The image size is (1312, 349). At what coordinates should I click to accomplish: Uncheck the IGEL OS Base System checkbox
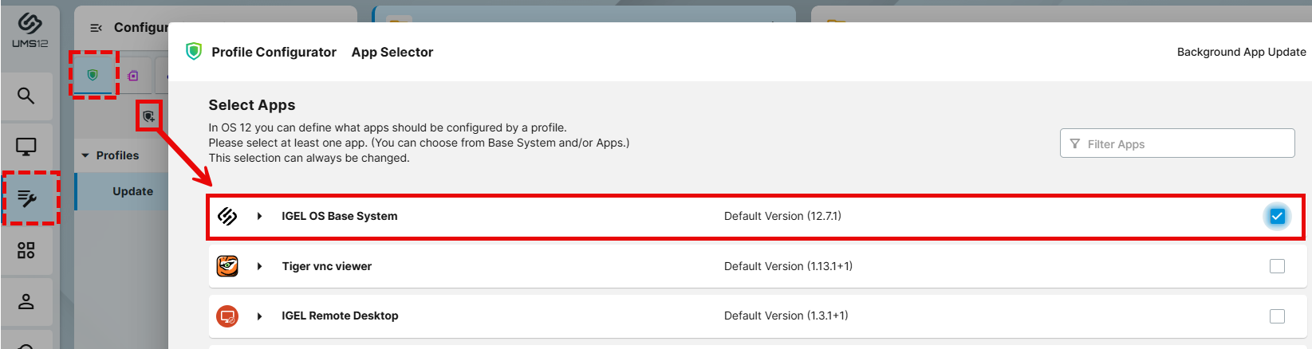(1277, 216)
